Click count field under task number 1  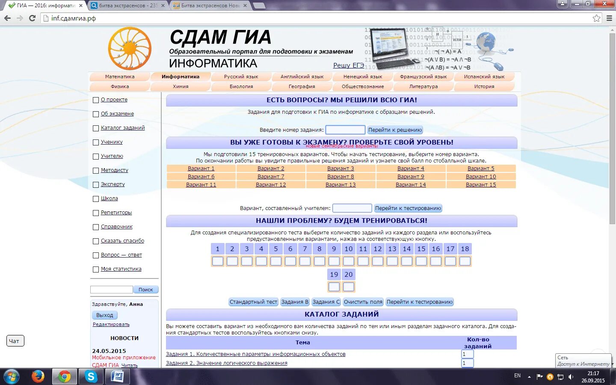(218, 261)
